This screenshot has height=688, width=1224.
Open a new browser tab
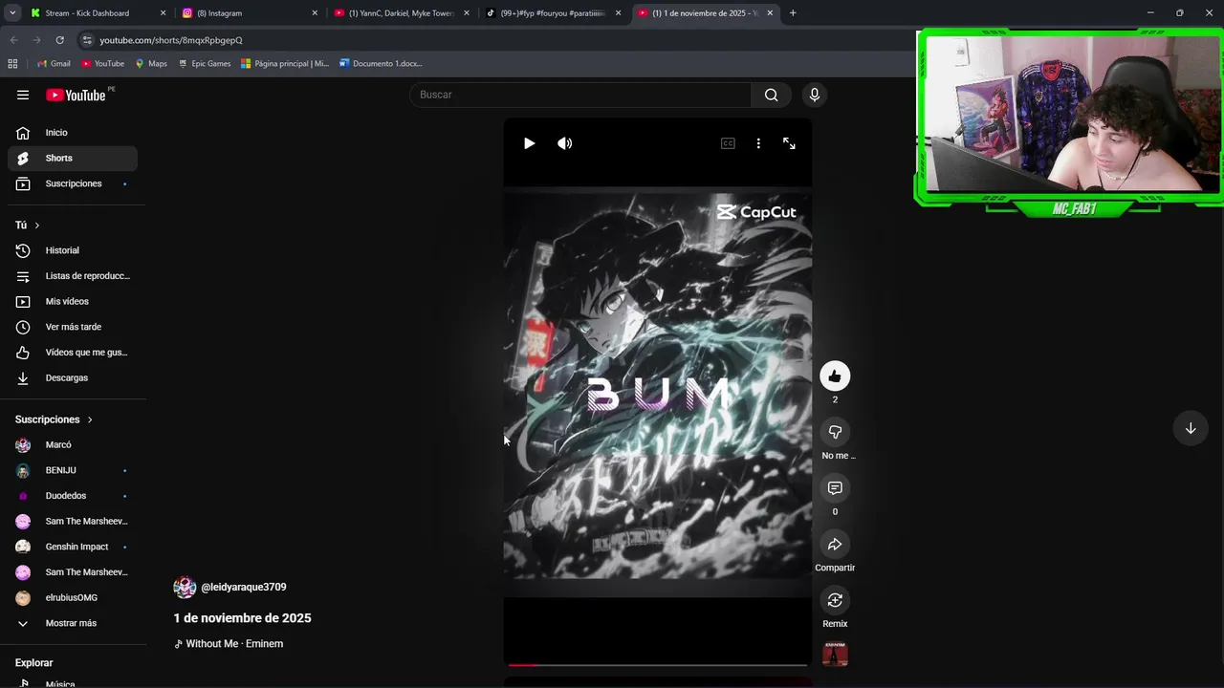coord(793,13)
